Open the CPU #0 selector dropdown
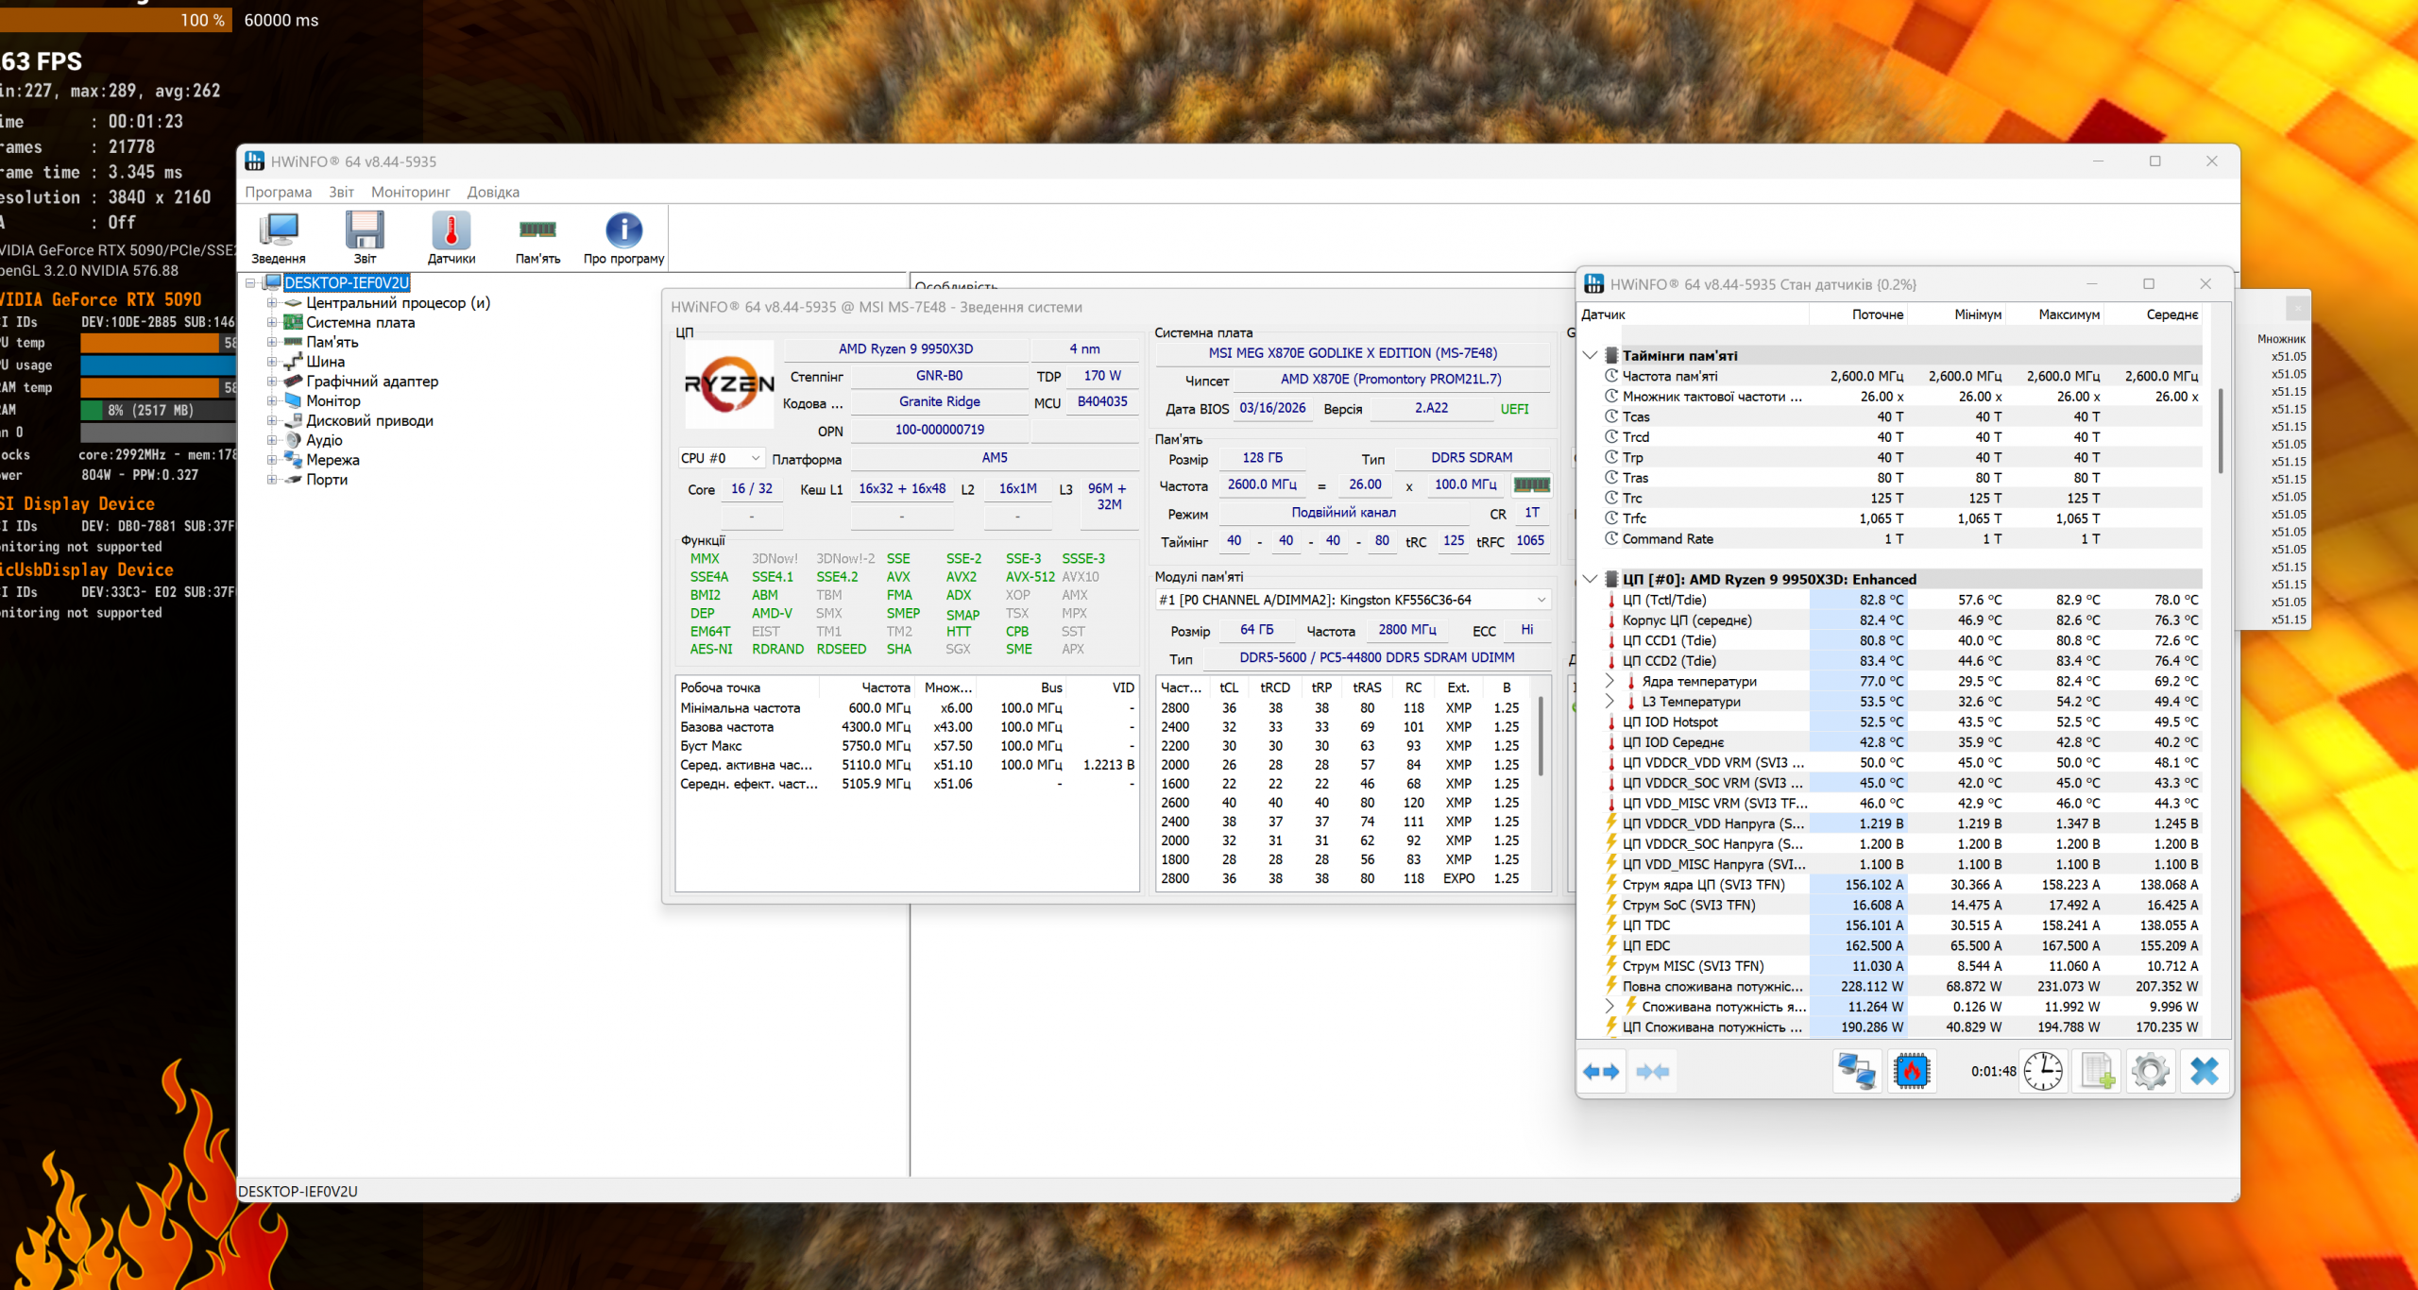2418x1290 pixels. (x=721, y=458)
